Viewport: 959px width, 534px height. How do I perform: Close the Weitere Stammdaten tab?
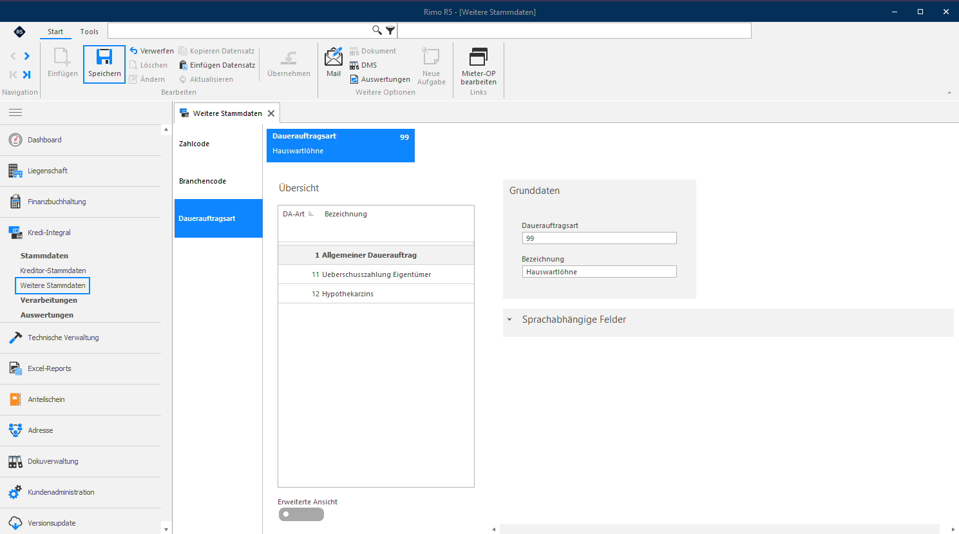tap(271, 113)
